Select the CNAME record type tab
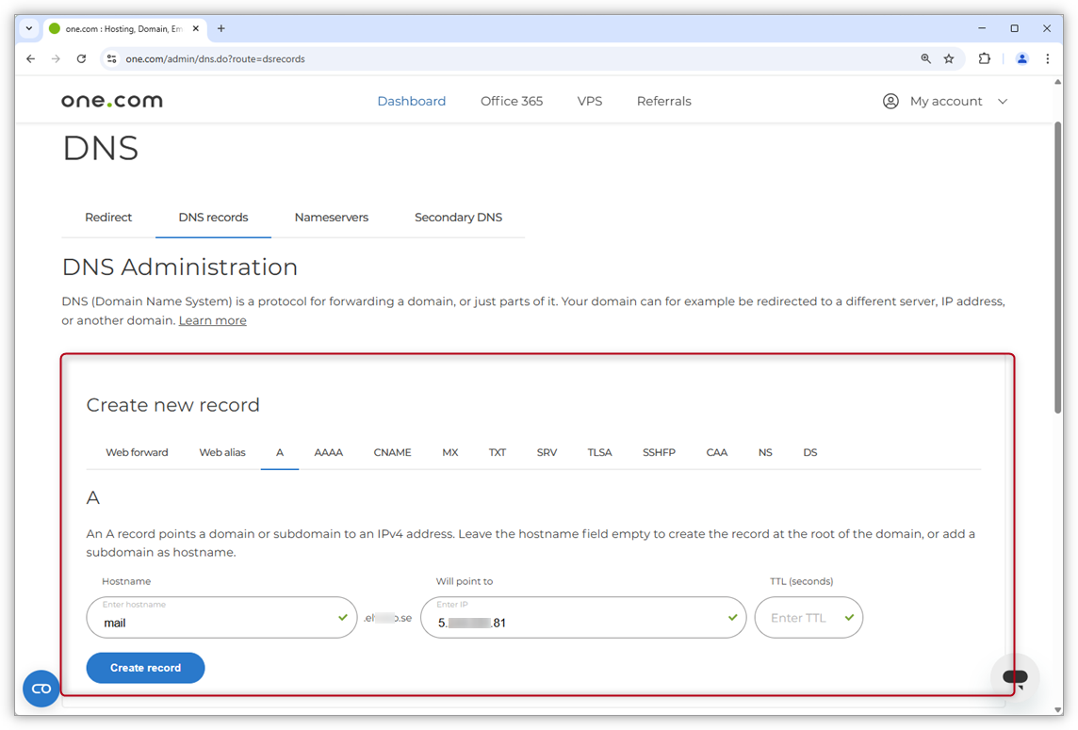 tap(392, 452)
